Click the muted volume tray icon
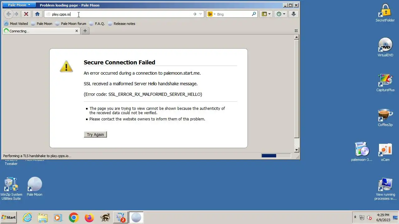Viewport: 399px width, 224px height. [369, 217]
